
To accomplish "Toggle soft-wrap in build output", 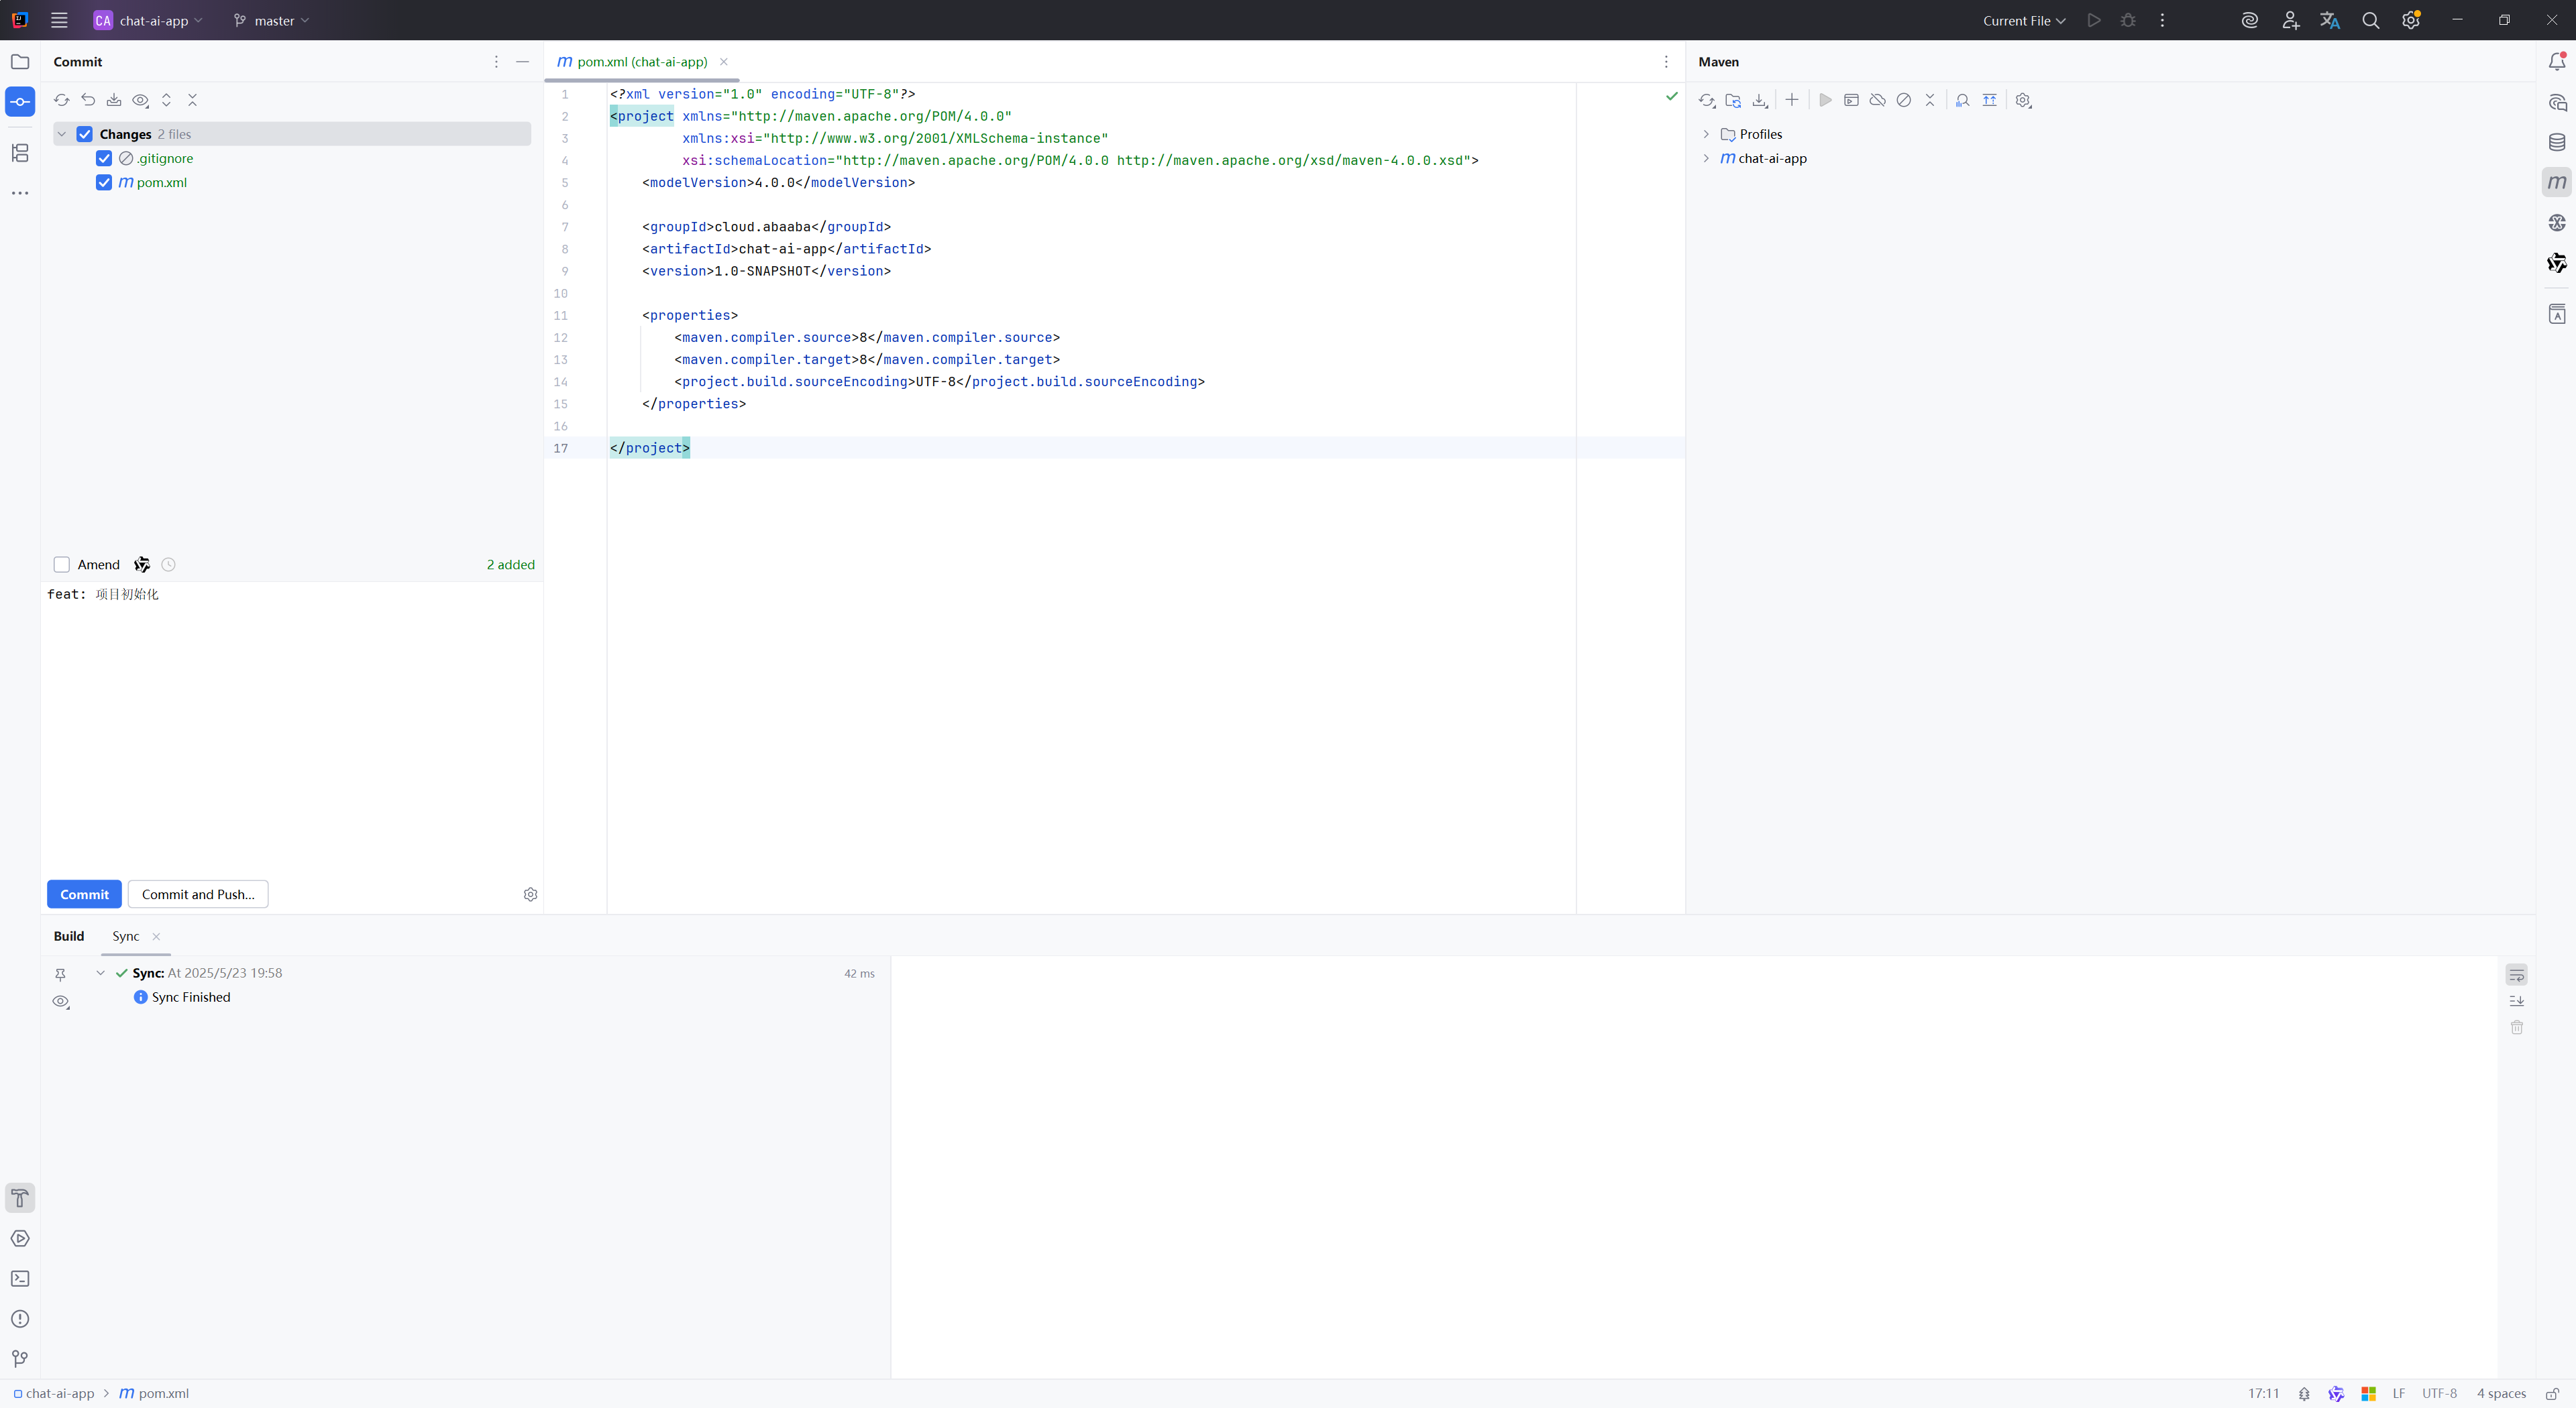I will [2517, 974].
